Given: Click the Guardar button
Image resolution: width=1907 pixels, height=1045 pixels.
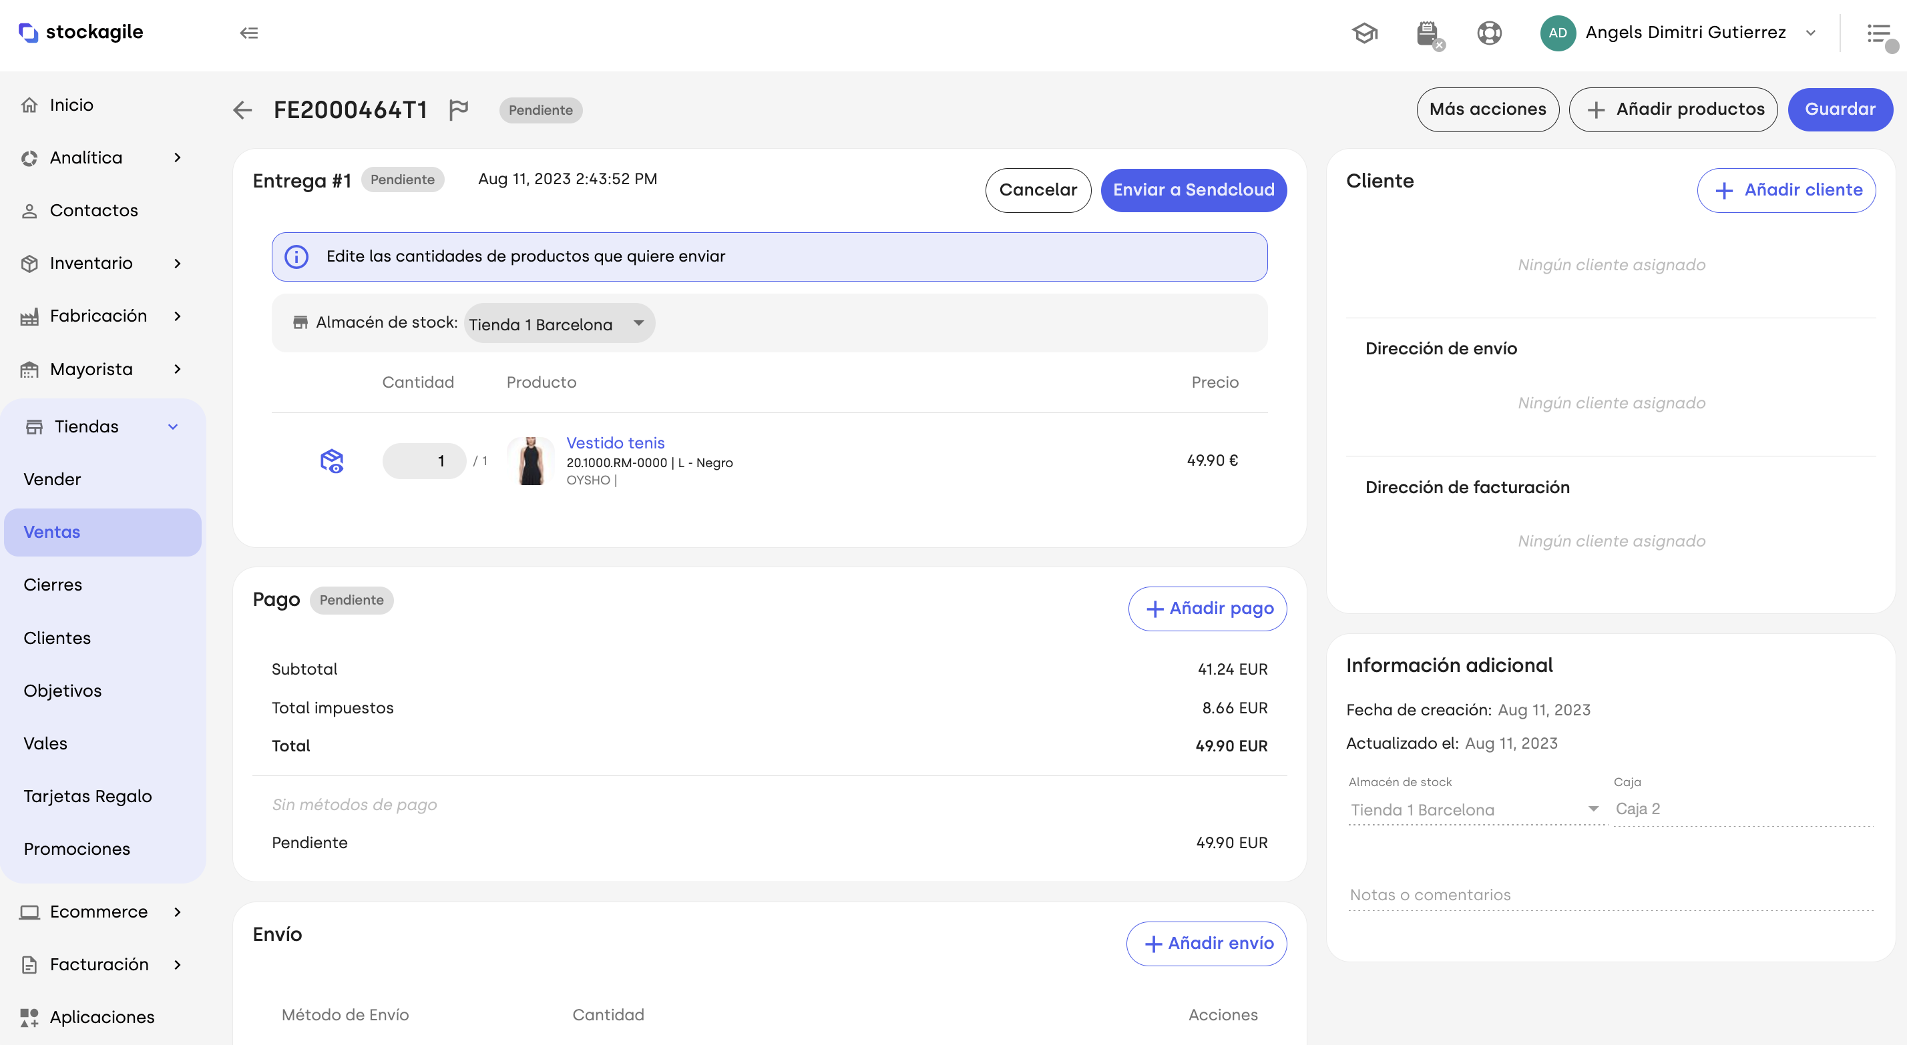Looking at the screenshot, I should tap(1840, 109).
